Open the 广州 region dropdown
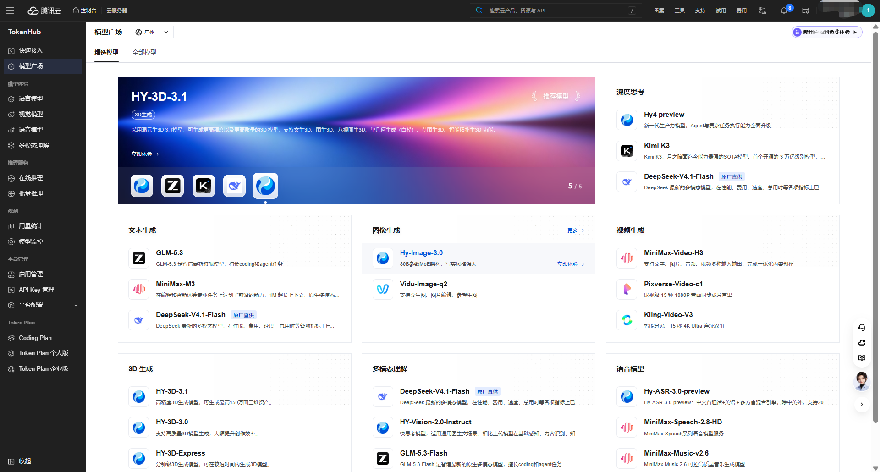 coord(152,32)
